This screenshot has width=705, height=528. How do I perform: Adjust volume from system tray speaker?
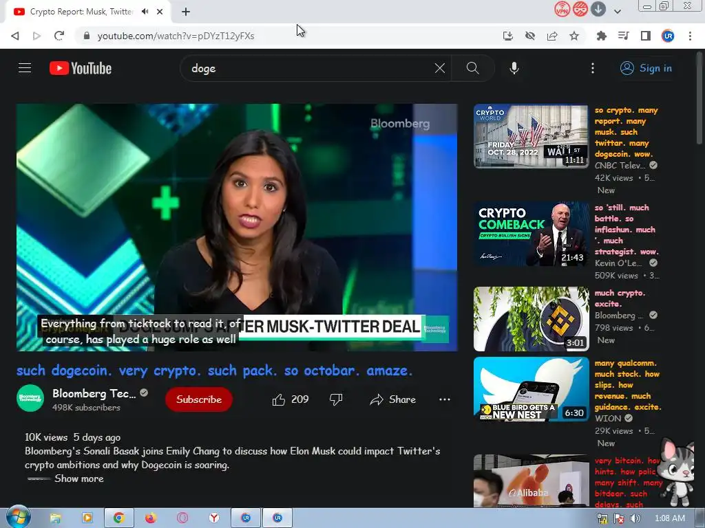pyautogui.click(x=635, y=518)
